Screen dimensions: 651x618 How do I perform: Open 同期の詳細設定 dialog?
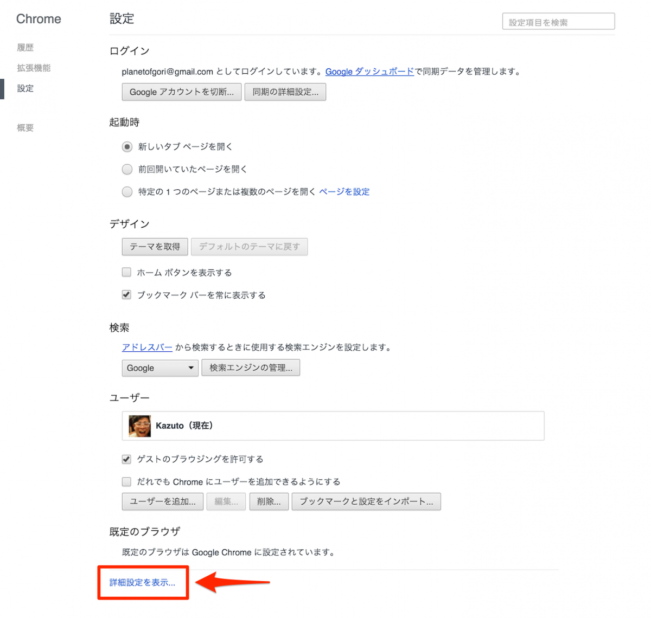click(285, 92)
